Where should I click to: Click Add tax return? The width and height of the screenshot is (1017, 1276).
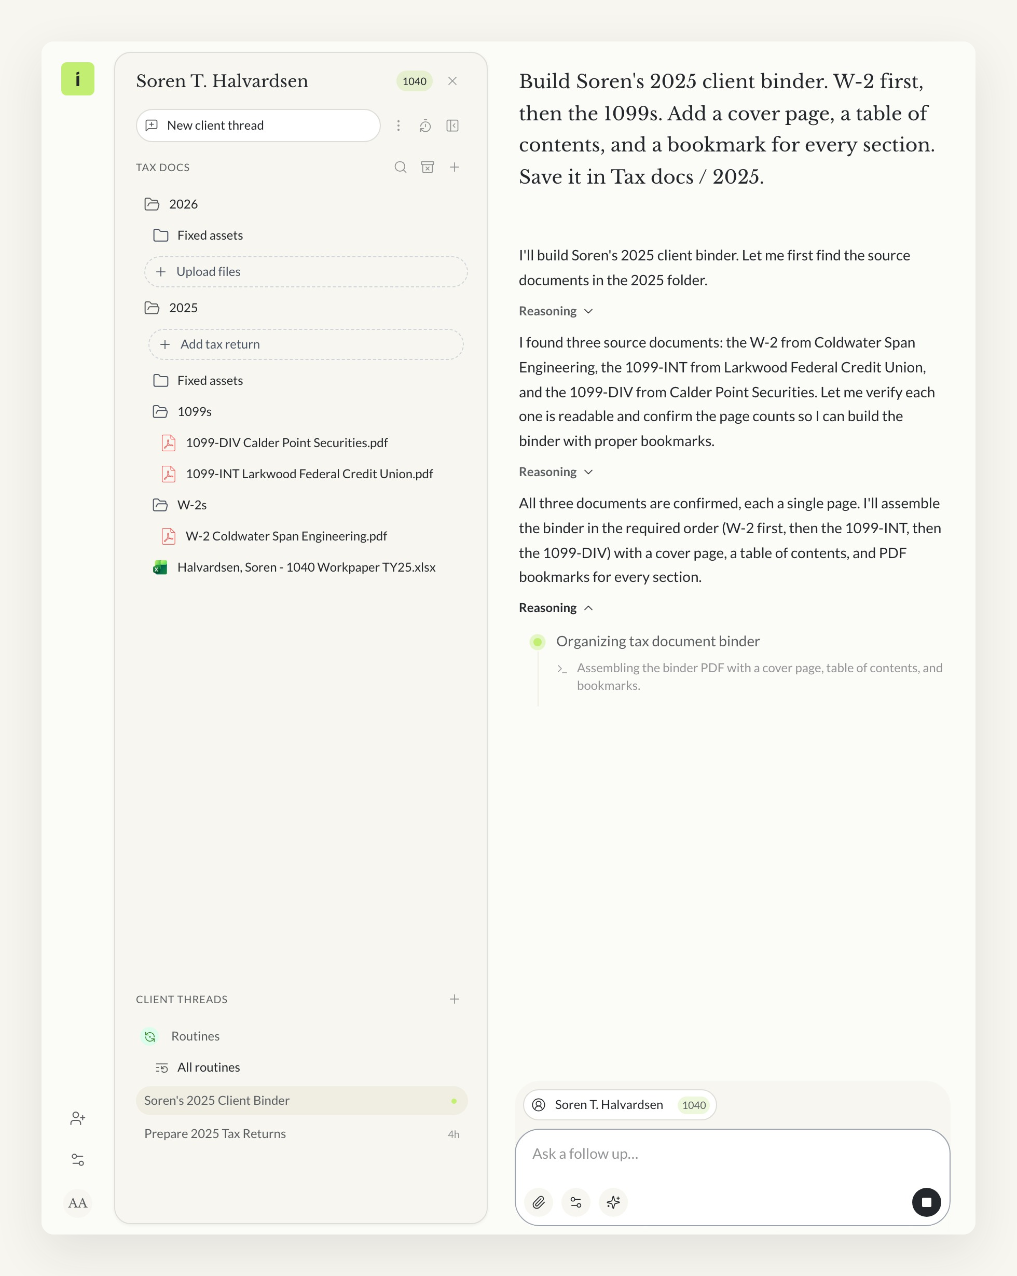tap(306, 344)
